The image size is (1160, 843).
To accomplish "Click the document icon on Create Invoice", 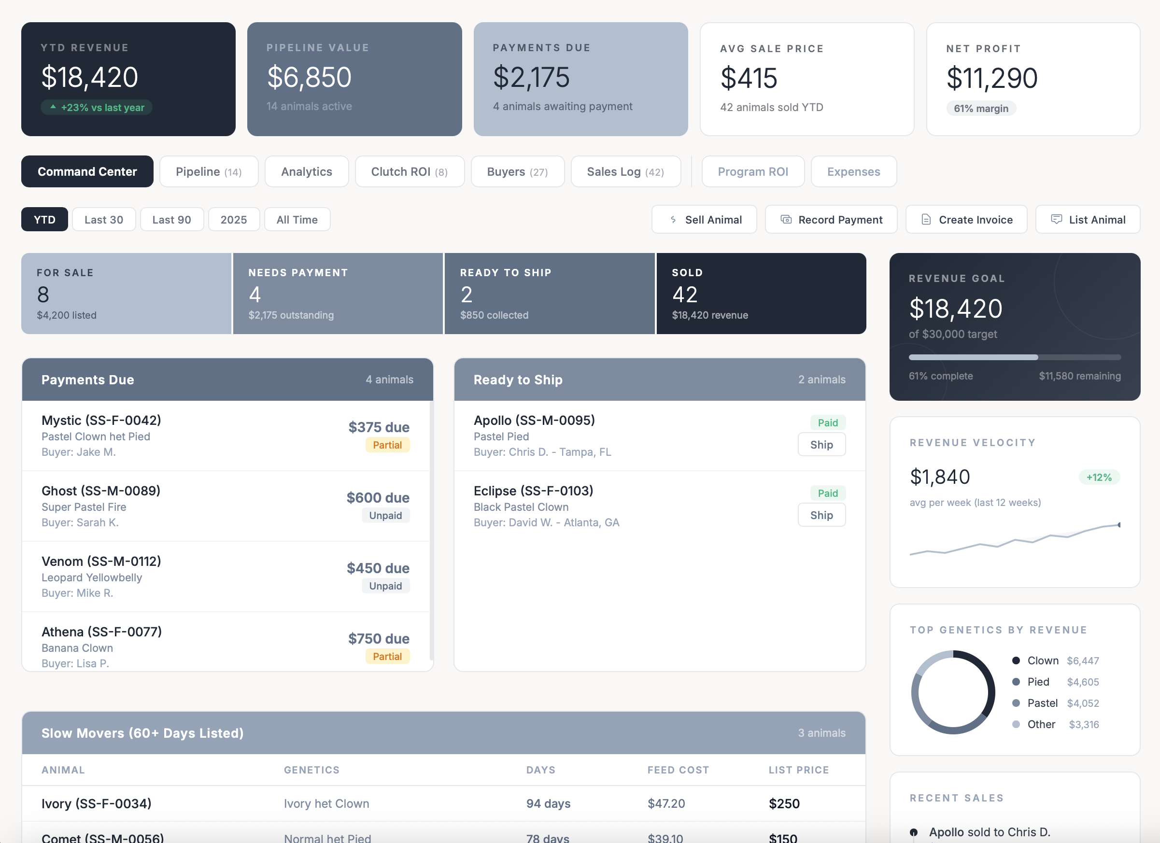I will point(926,219).
